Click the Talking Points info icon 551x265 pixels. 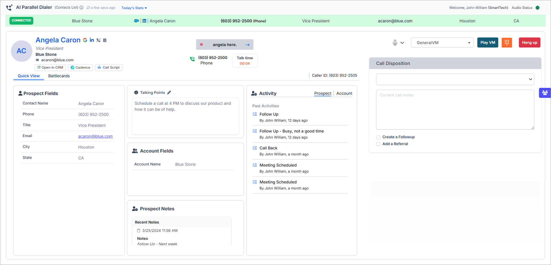click(136, 93)
